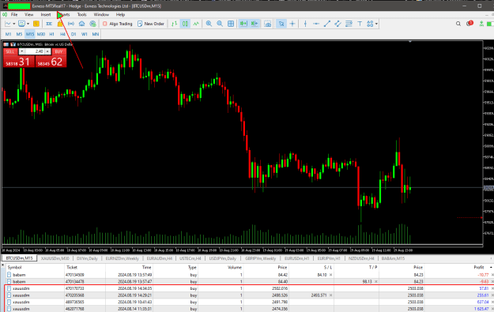Viewport: 494px width, 312px height.
Task: Close the trade panel with the x button
Action: [3, 265]
